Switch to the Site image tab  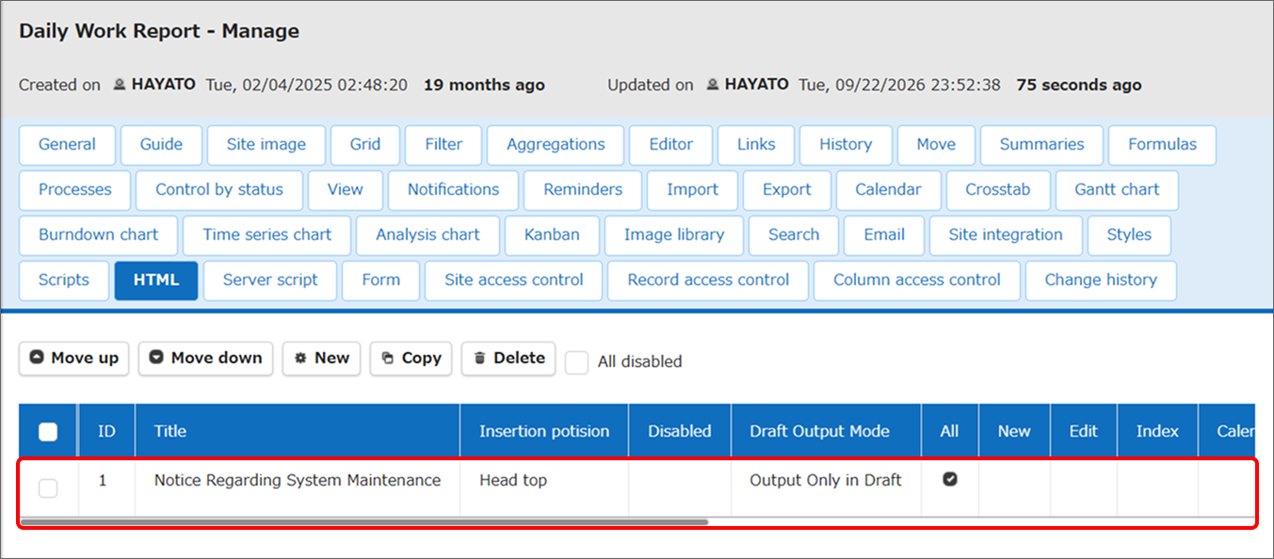coord(266,145)
